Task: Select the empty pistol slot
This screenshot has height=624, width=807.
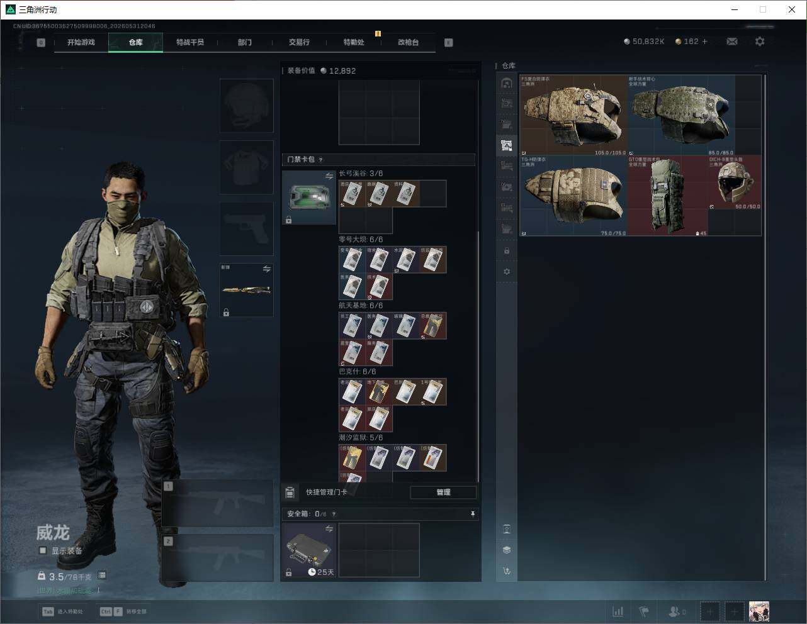Action: click(247, 228)
